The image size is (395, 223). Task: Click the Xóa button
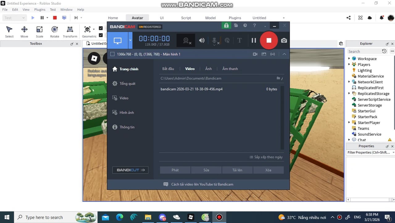pos(268,170)
